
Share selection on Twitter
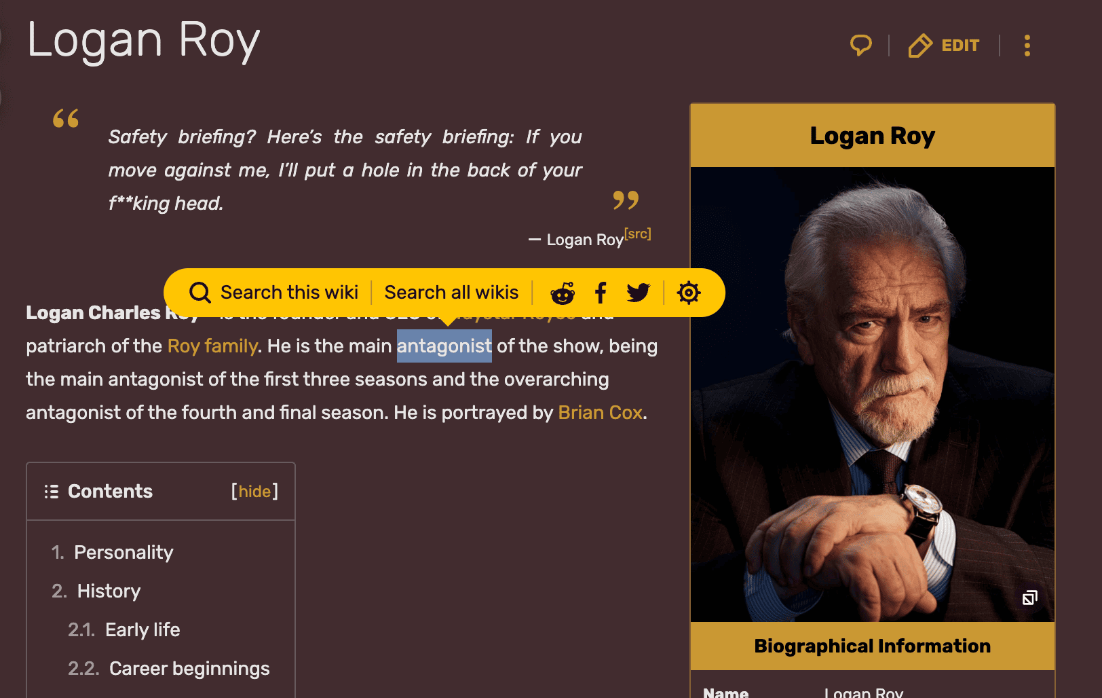pyautogui.click(x=638, y=293)
